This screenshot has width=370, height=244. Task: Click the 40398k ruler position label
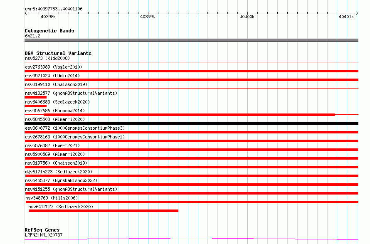[48, 17]
